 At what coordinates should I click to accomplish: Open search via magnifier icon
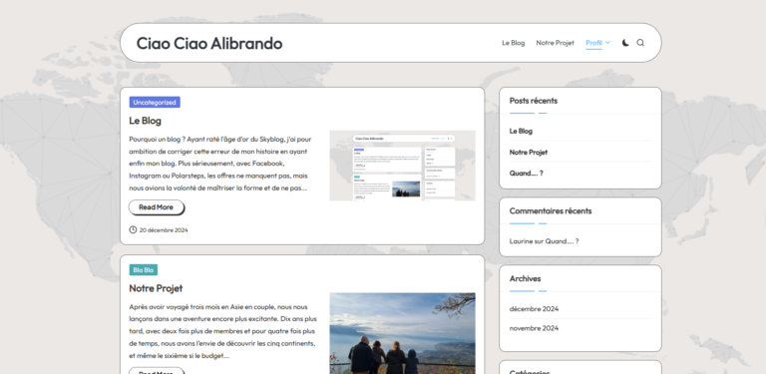coord(640,43)
